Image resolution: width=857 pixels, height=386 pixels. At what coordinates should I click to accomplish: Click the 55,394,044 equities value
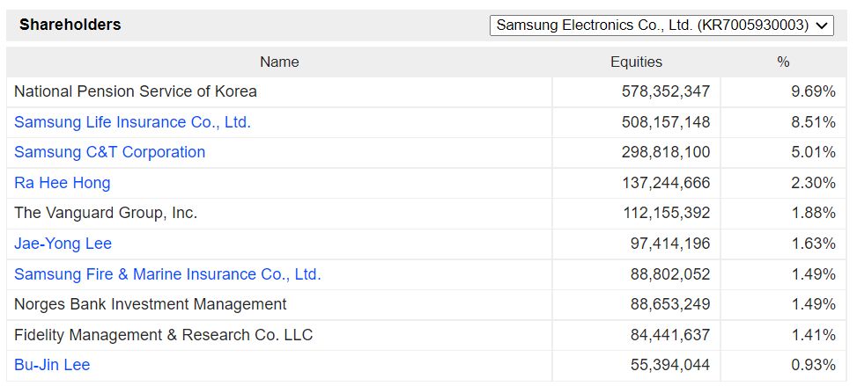click(669, 365)
